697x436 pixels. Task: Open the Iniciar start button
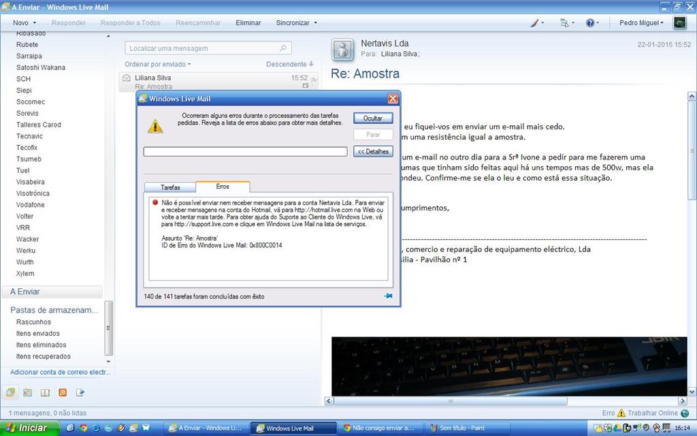tap(30, 428)
